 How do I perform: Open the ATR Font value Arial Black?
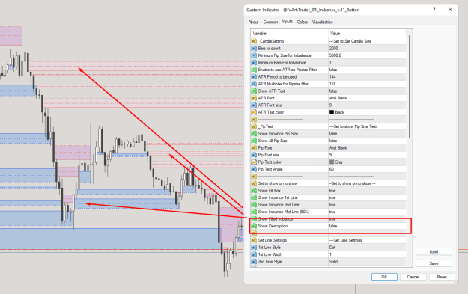pos(338,98)
